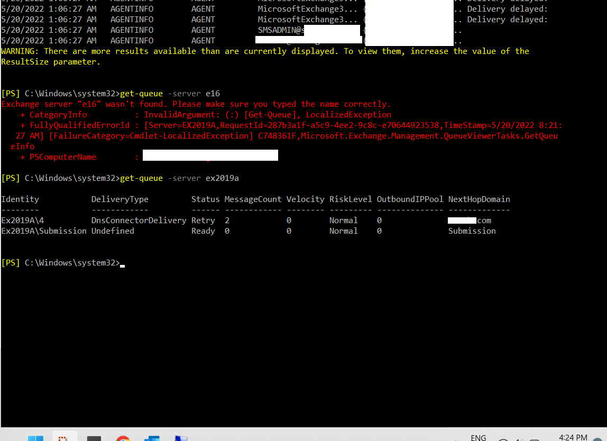Click the 'NextHopDomain' column header

(x=479, y=199)
